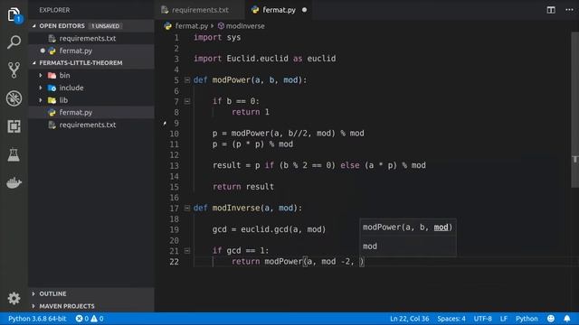Open the Search view icon
Viewport: 579px width, 325px height.
[x=14, y=42]
